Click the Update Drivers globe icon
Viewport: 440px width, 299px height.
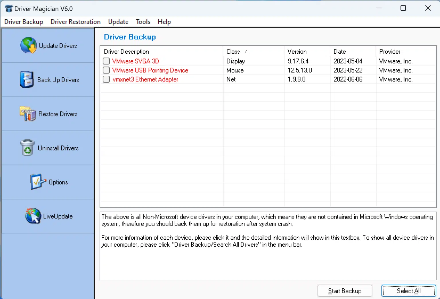click(x=29, y=45)
